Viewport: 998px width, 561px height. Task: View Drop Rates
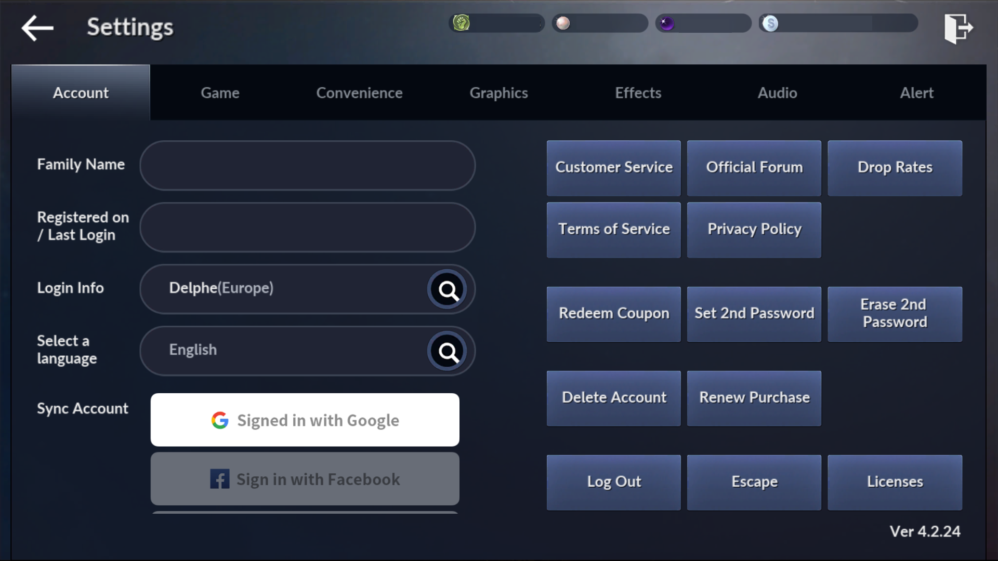895,168
